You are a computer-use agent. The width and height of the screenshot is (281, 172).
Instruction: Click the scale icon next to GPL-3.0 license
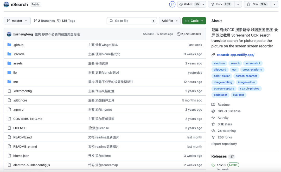coord(213,111)
